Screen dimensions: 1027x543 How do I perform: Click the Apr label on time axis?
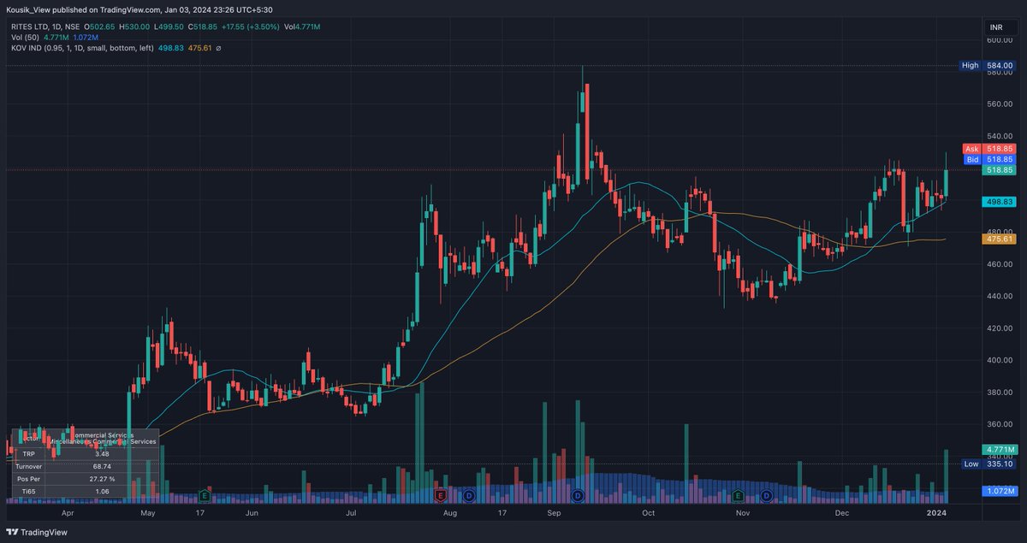click(68, 513)
